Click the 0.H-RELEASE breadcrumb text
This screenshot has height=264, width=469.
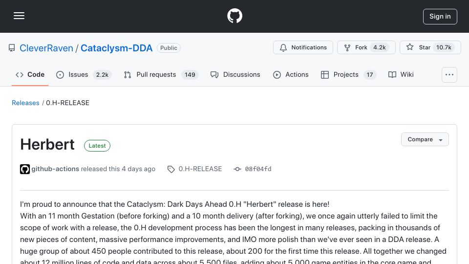(x=67, y=103)
